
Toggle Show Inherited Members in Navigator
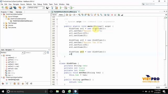(x=3, y=84)
